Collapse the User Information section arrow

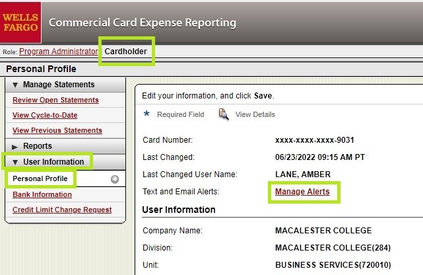tap(15, 162)
